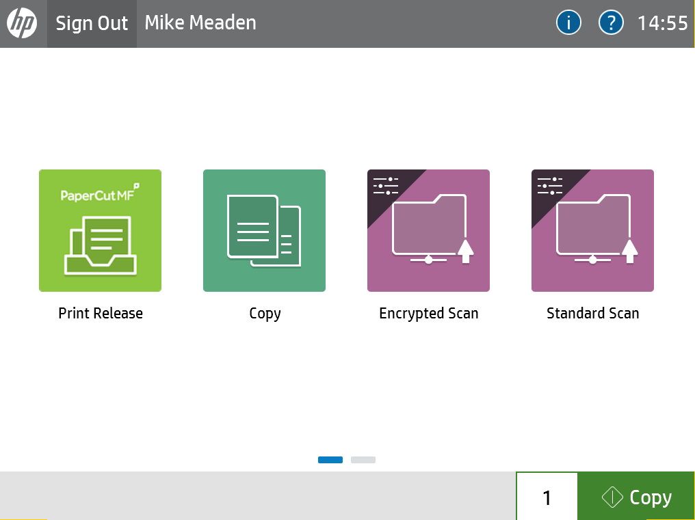The width and height of the screenshot is (695, 520).
Task: Tap the HP logo home icon
Action: (22, 23)
